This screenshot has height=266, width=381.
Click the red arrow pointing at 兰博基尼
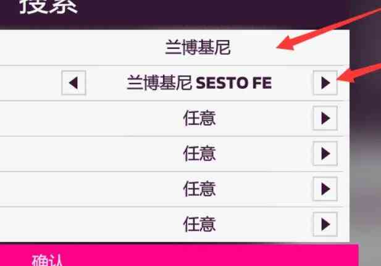(328, 27)
